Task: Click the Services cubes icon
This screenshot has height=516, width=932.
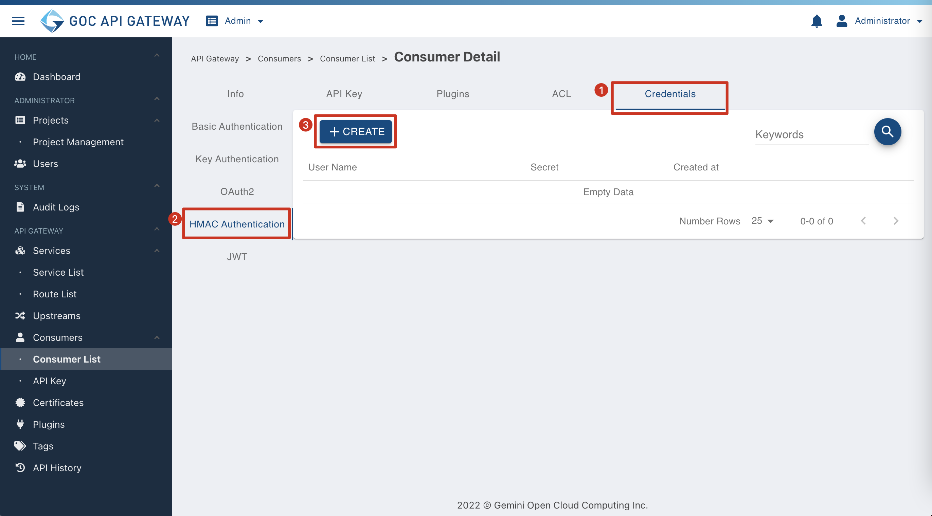Action: 20,250
